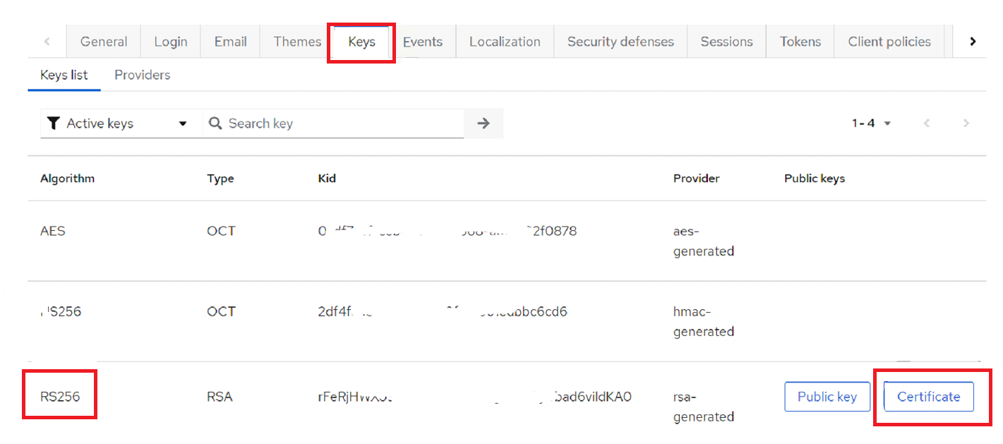
Task: Select the Security defenses tab
Action: tap(620, 42)
